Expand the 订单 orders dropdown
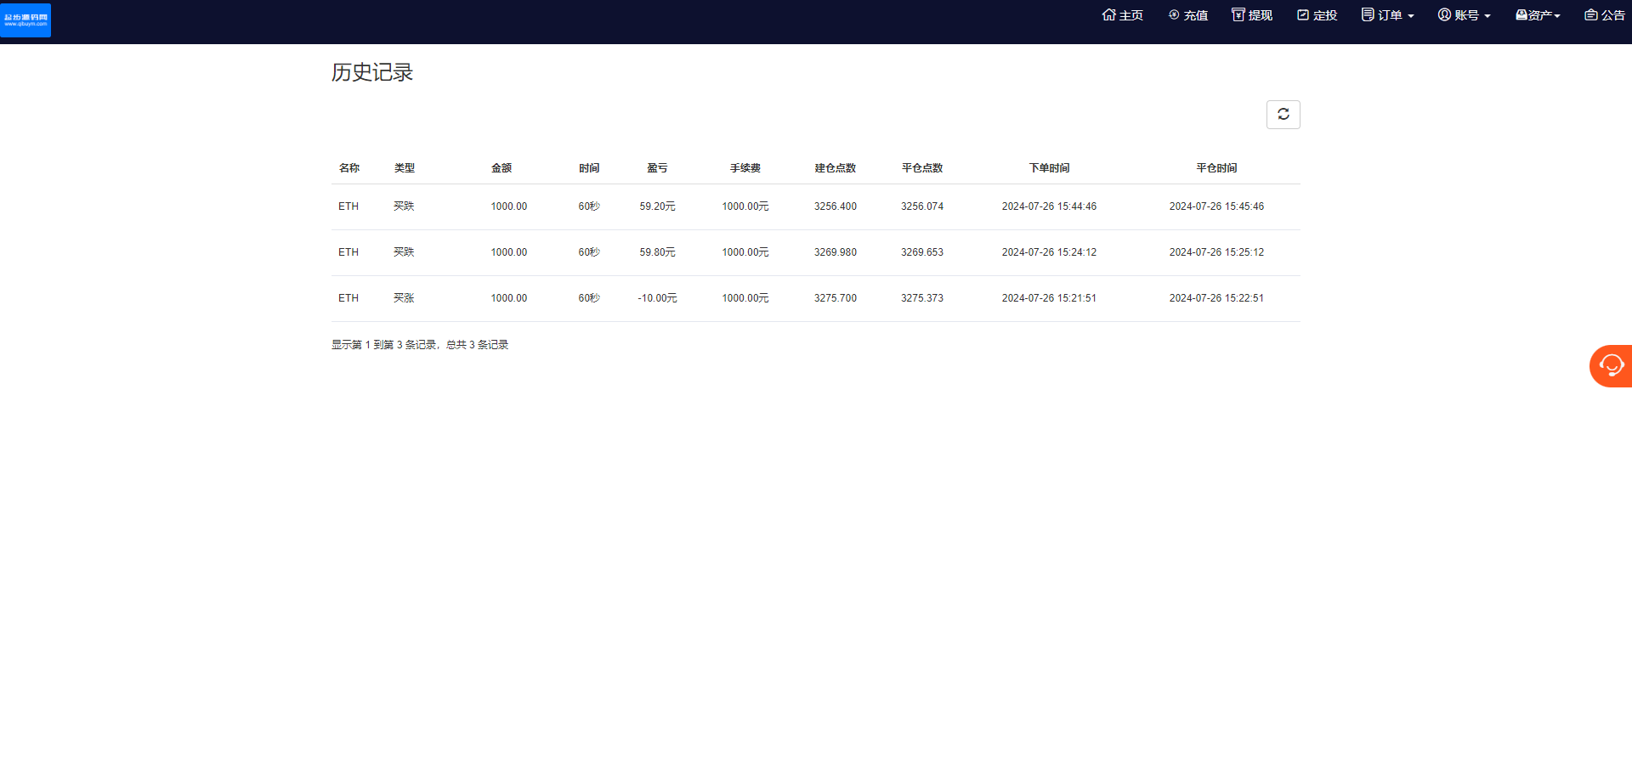The height and width of the screenshot is (774, 1632). (x=1387, y=15)
